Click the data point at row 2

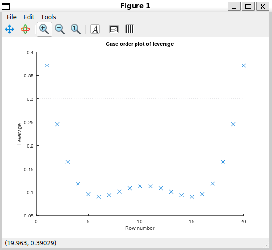pyautogui.click(x=57, y=124)
